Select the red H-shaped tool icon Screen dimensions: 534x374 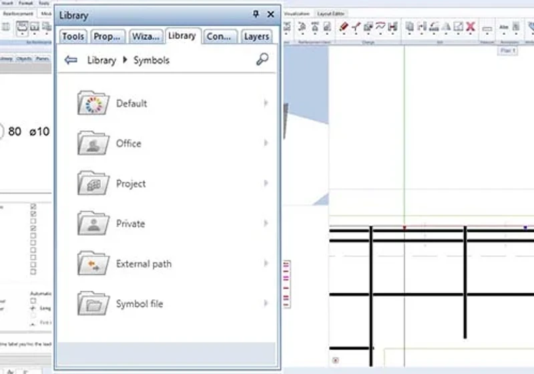tap(392, 27)
